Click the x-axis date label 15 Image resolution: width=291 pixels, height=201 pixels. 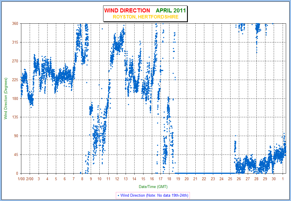point(143,179)
